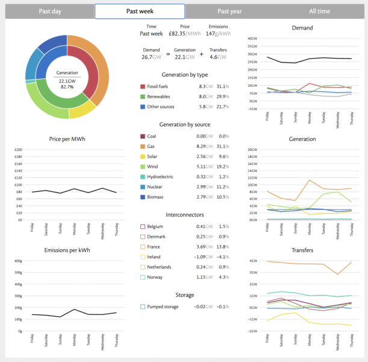
Task: Click the Hydroelectric source label
Action: (164, 177)
